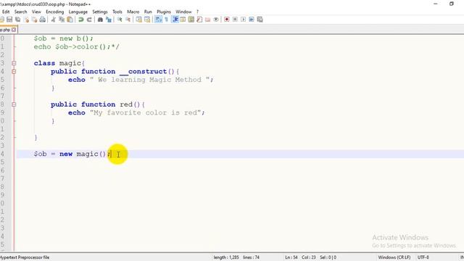464x261 pixels.
Task: Open the Search menu
Action: tap(21, 12)
